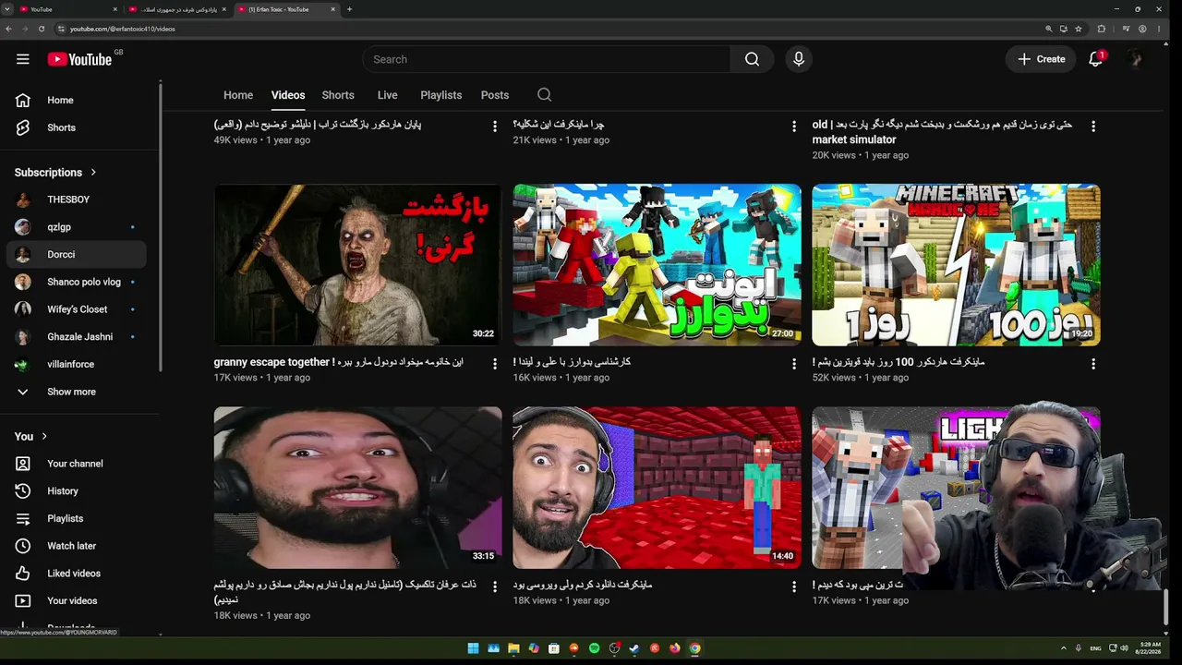Open Wifey's Closet channel
Image resolution: width=1182 pixels, height=665 pixels.
pos(76,309)
